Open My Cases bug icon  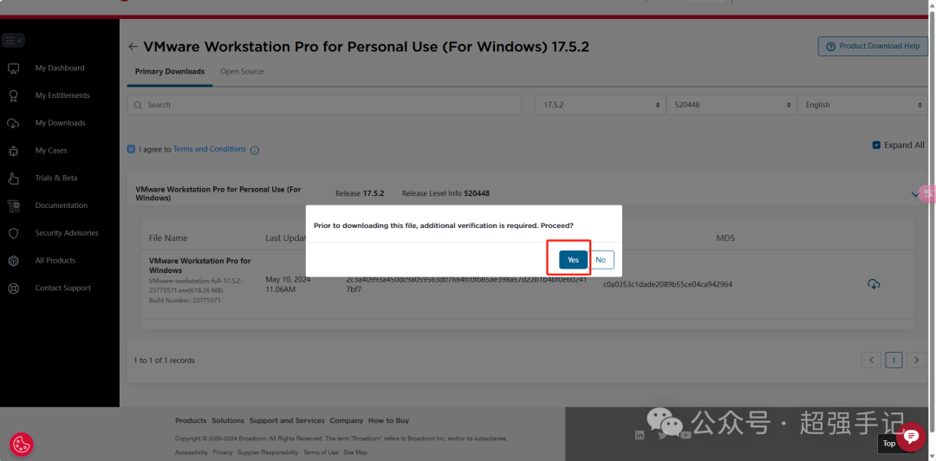pyautogui.click(x=14, y=151)
